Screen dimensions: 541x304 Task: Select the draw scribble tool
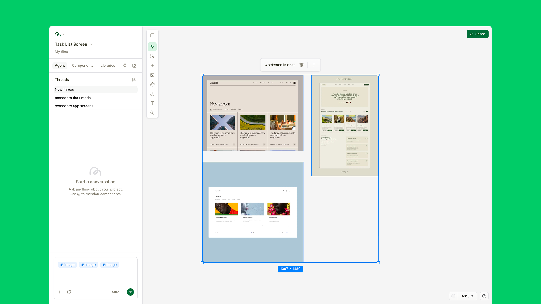pos(152,112)
